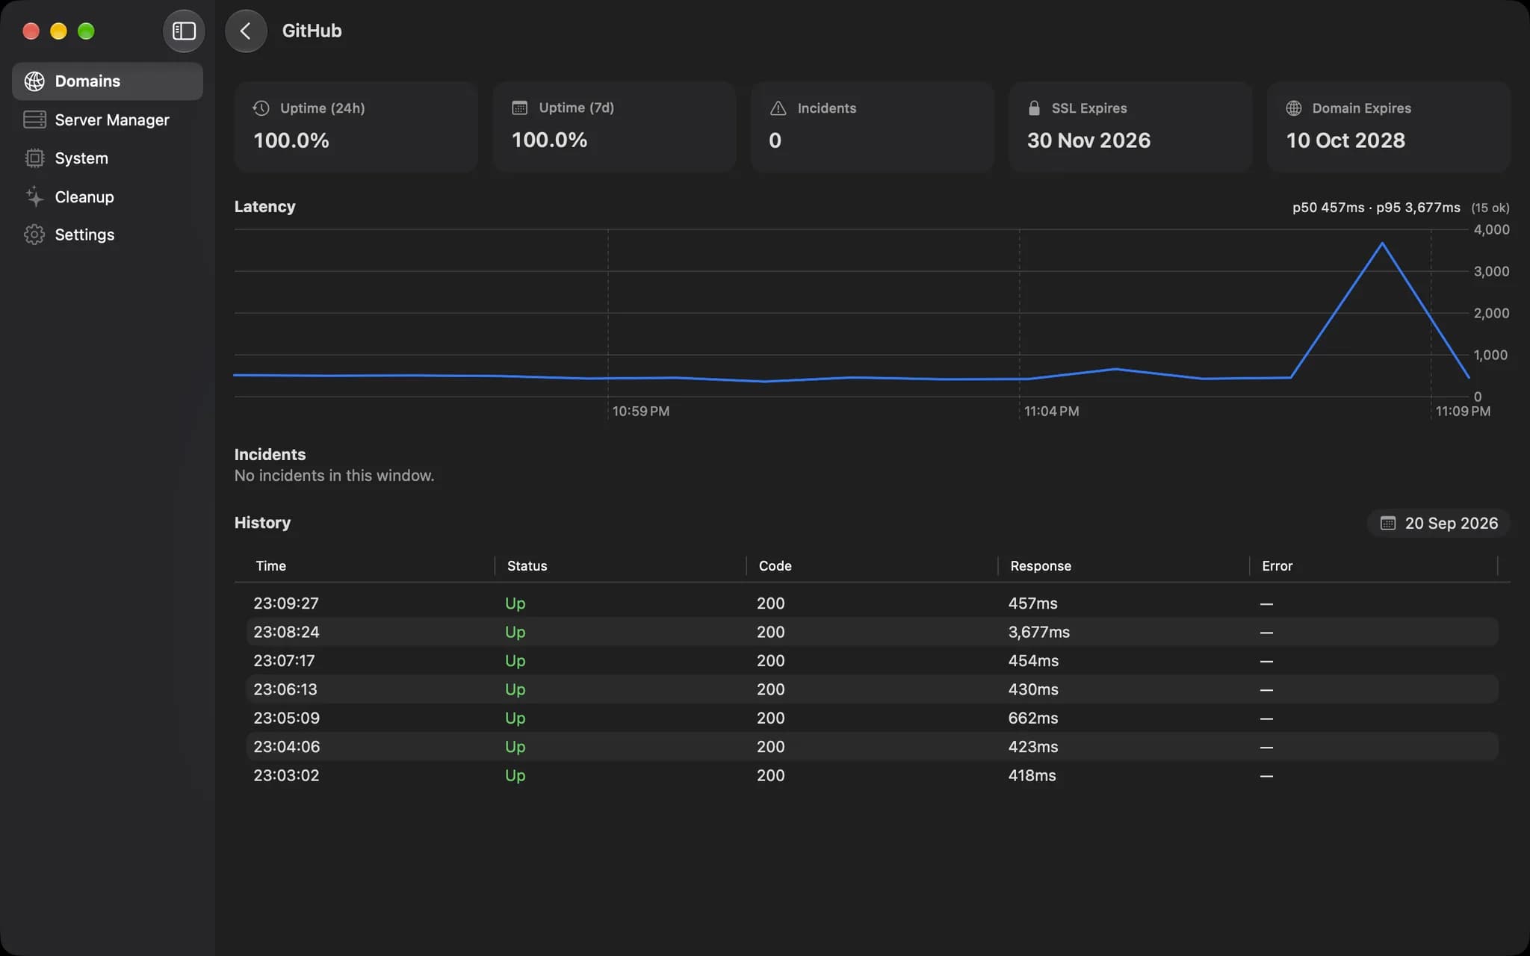Select the 23:09:27 history row
Screen dimensions: 1530x956
click(x=872, y=603)
